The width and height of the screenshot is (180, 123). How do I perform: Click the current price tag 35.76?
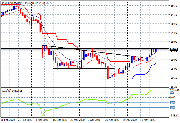tap(173, 49)
